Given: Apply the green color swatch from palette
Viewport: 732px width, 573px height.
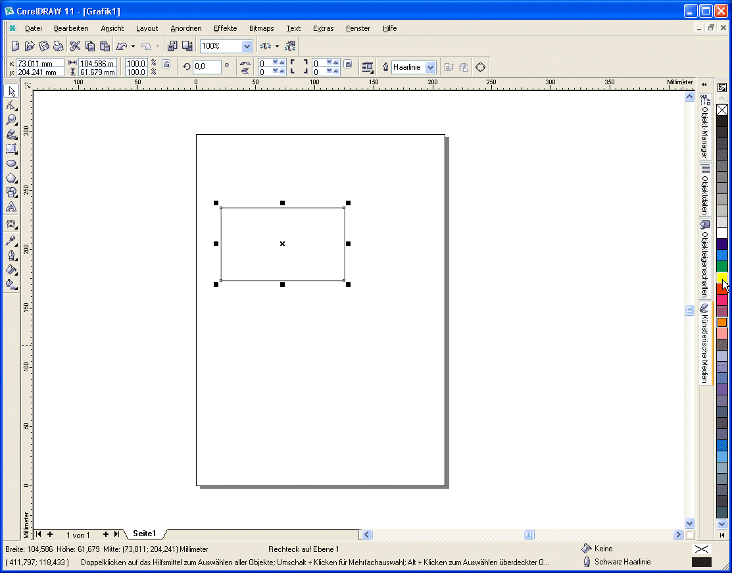Looking at the screenshot, I should click(x=721, y=266).
